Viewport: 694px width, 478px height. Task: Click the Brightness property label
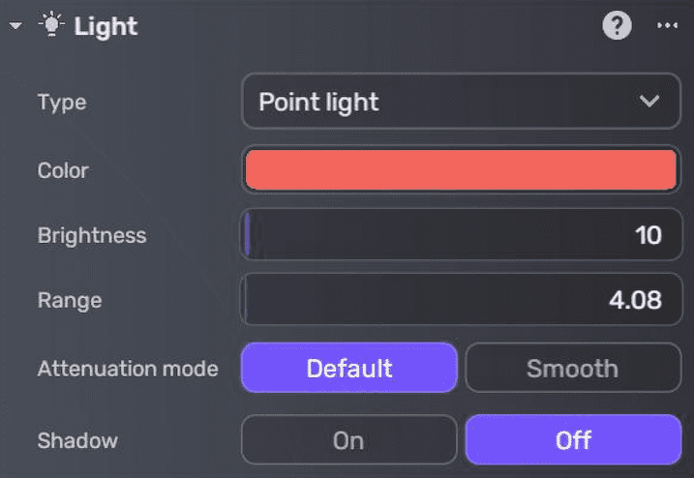tap(92, 235)
